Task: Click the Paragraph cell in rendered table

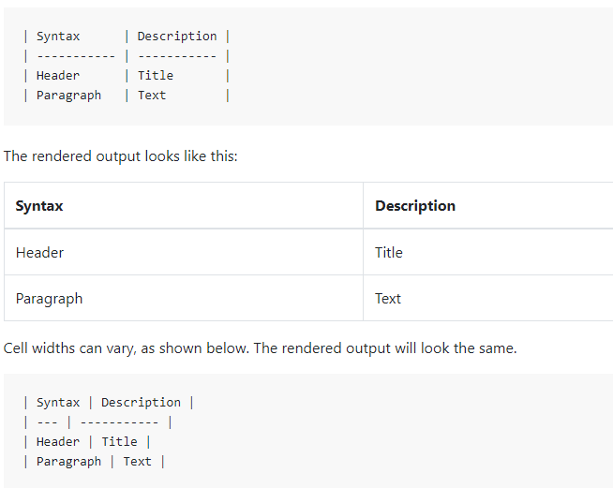Action: tap(49, 299)
